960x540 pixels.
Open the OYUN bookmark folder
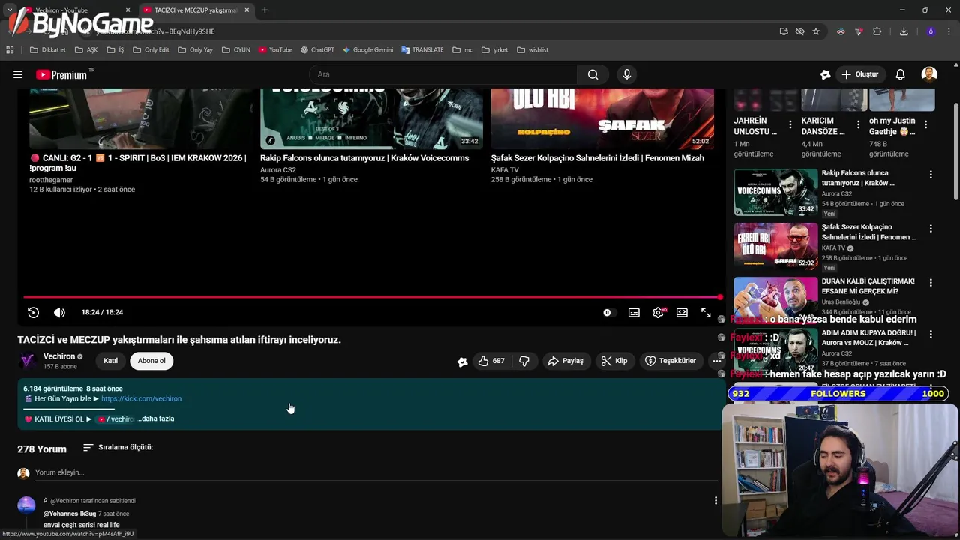pos(236,50)
